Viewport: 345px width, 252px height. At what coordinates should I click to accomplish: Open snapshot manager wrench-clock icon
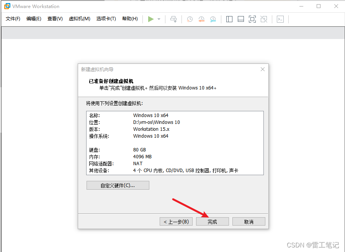tap(213, 19)
